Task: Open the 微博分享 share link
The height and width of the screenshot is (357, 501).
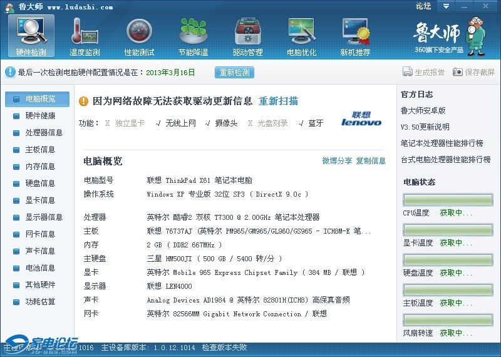Action: point(337,161)
